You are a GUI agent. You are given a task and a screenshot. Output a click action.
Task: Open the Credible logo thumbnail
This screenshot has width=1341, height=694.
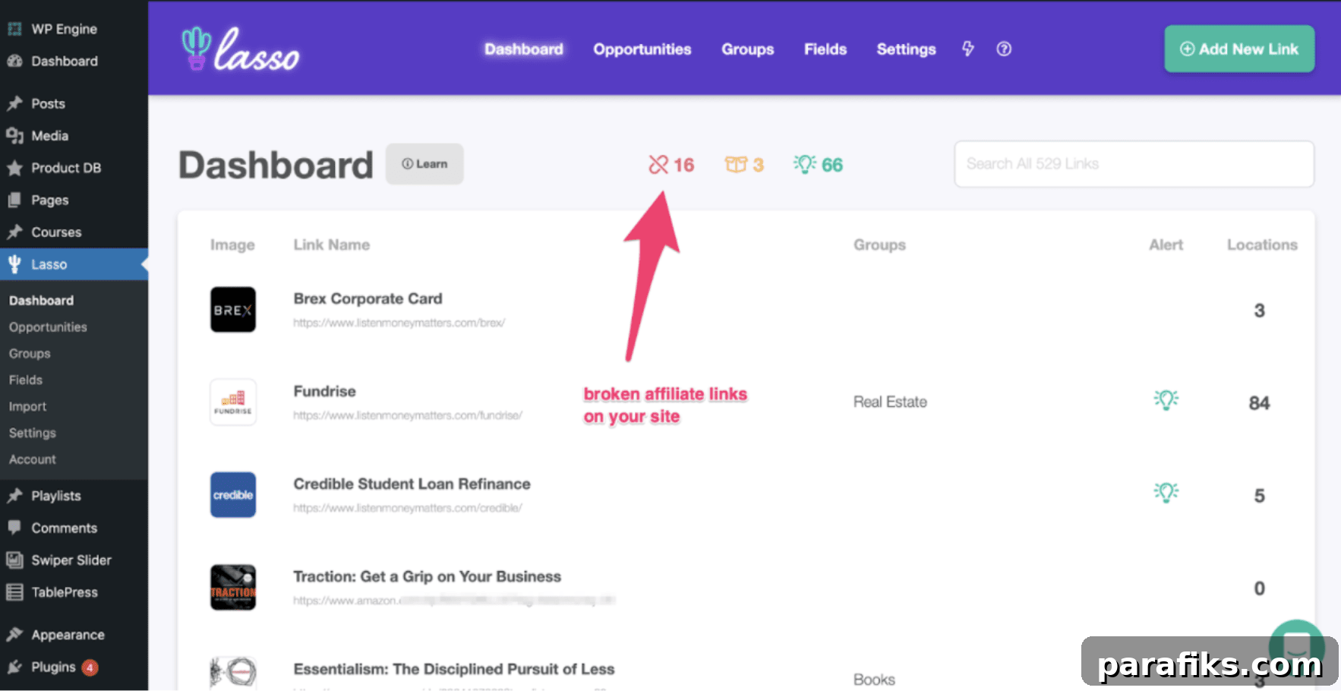(233, 495)
